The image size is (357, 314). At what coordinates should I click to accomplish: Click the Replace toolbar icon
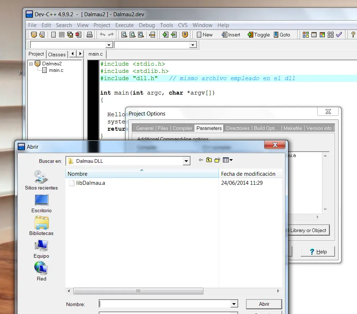click(133, 35)
